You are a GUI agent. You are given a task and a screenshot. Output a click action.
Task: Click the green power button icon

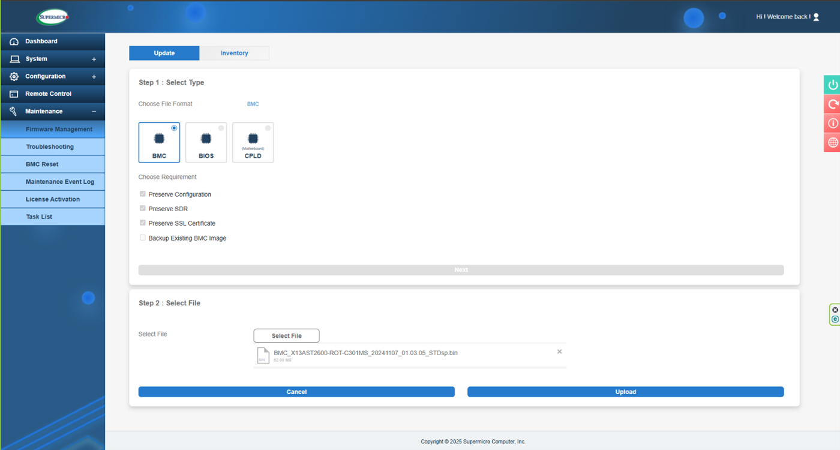point(833,85)
